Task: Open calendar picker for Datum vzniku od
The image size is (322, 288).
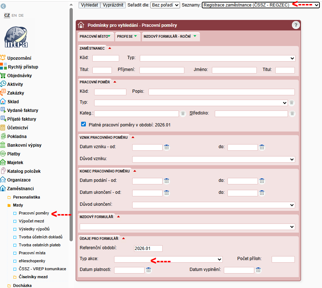Action: click(167, 147)
